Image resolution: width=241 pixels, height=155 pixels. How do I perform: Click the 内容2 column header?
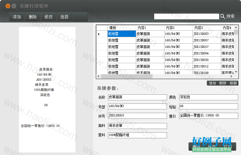178,28
